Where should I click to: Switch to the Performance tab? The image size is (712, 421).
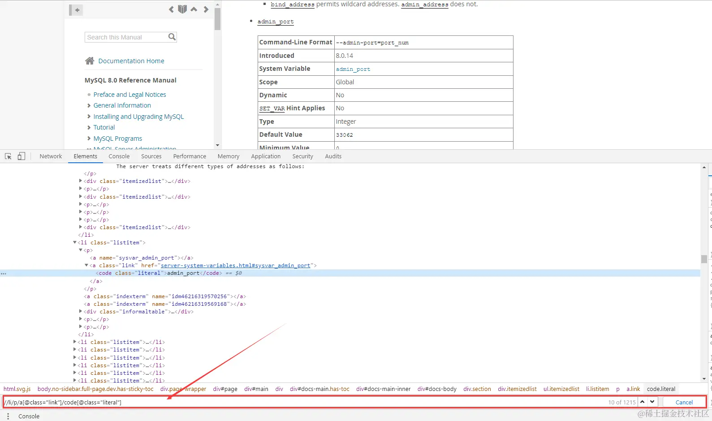pos(190,156)
